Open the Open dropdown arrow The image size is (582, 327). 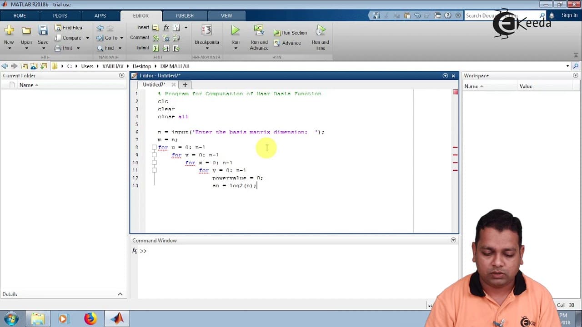[26, 48]
